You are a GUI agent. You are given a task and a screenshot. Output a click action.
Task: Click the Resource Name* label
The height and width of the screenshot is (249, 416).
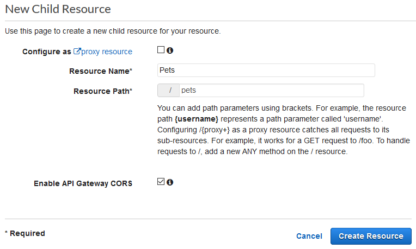pyautogui.click(x=101, y=71)
